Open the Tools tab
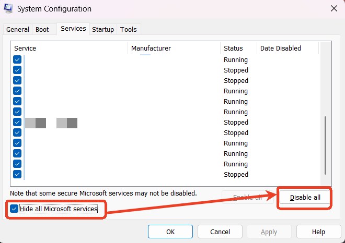 (x=129, y=29)
